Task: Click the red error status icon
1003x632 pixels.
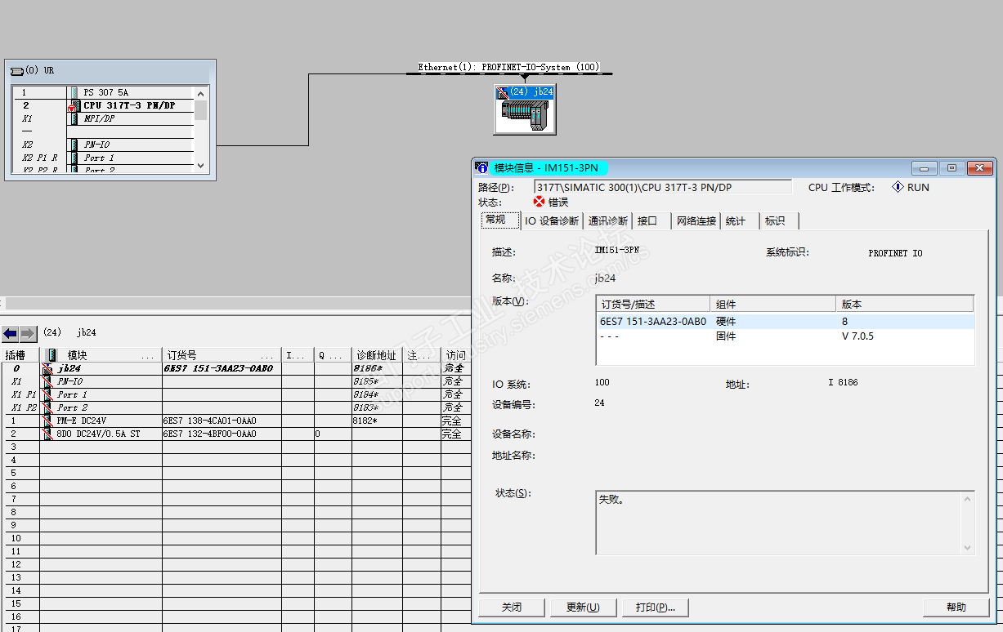Action: (x=539, y=202)
